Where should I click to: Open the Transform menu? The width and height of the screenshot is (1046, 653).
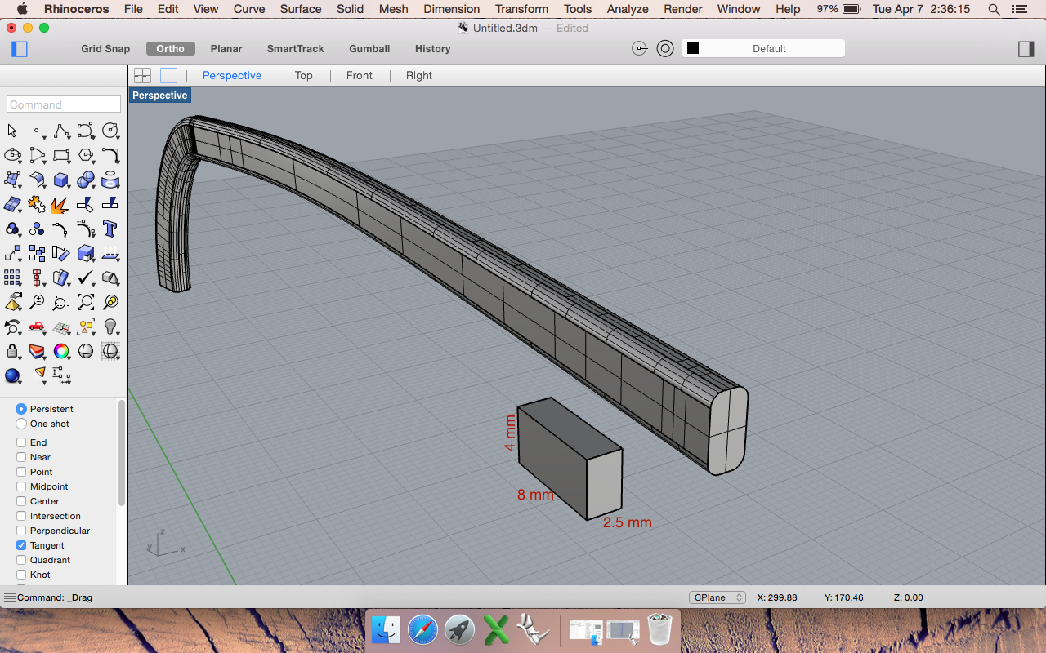tap(521, 9)
